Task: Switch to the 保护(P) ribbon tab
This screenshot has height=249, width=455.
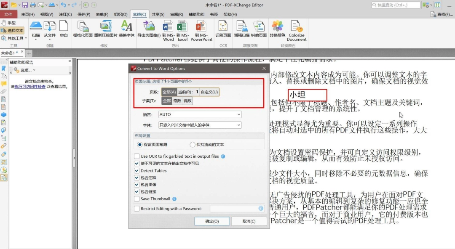Action: (84, 14)
